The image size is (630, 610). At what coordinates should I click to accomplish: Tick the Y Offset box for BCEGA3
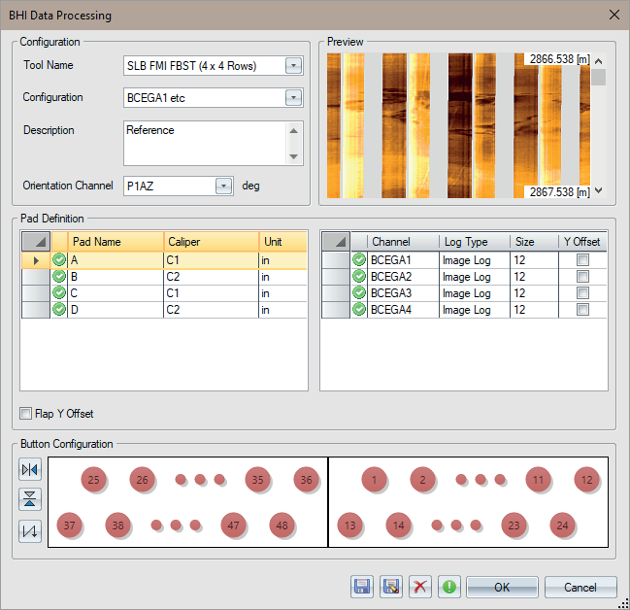click(x=582, y=293)
